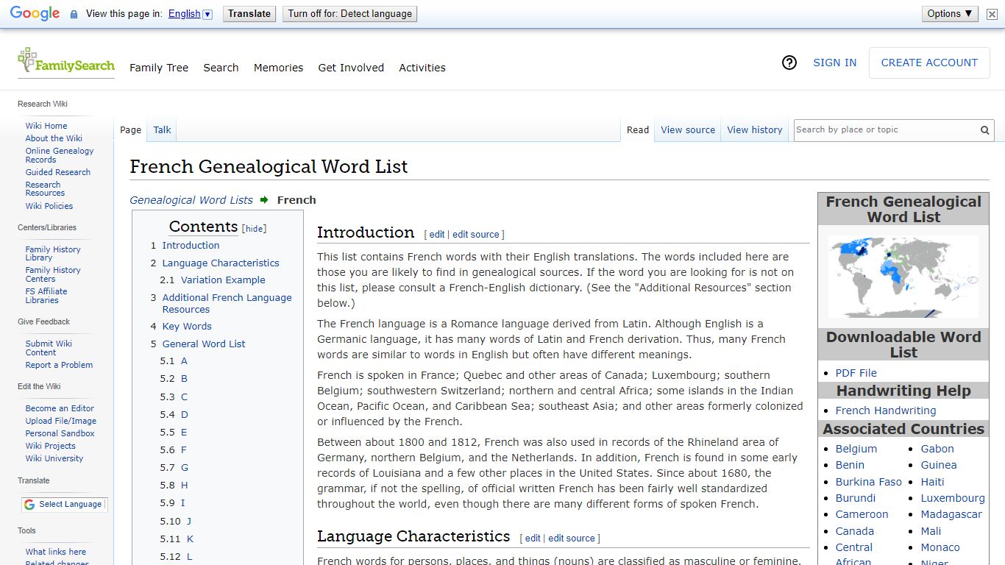Open Personal Sandbox
This screenshot has height=565, width=1005.
click(x=60, y=433)
